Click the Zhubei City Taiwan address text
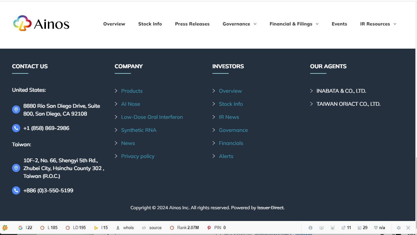The width and height of the screenshot is (417, 235). [x=64, y=168]
